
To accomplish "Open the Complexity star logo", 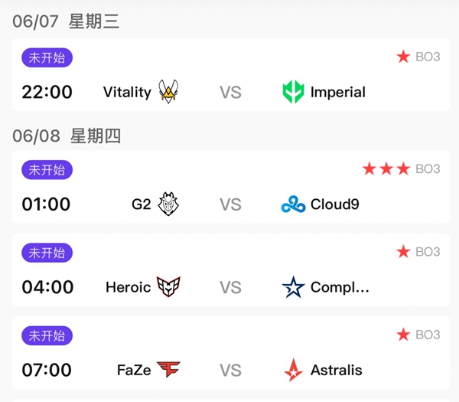I will (293, 287).
